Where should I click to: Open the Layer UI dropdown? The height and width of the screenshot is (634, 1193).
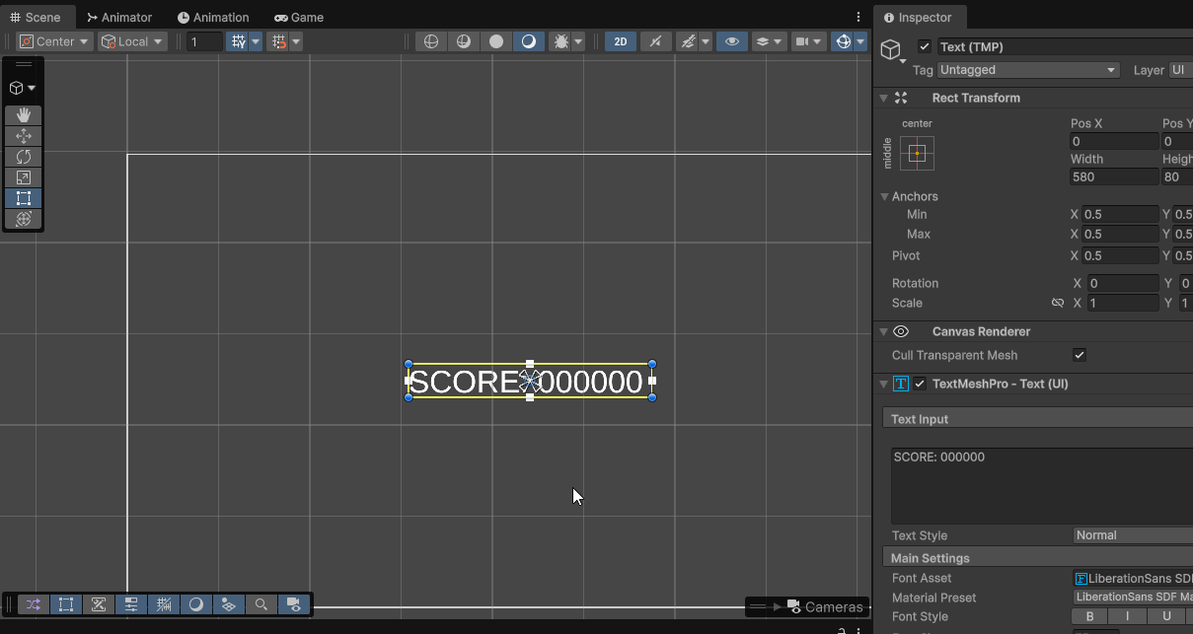coord(1180,70)
